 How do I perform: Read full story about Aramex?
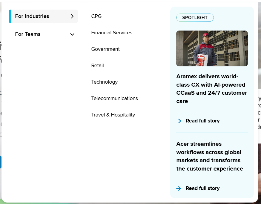[202, 121]
